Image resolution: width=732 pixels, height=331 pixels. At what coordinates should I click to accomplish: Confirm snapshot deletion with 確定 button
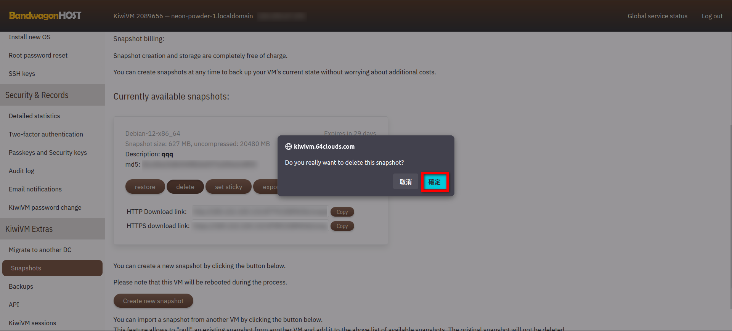[x=435, y=182]
